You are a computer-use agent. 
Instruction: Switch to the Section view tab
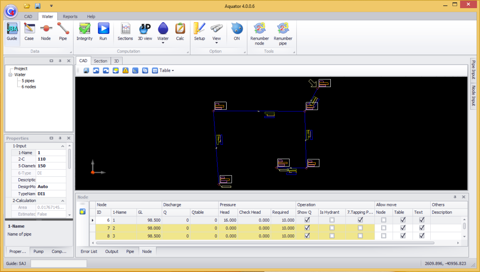click(100, 61)
